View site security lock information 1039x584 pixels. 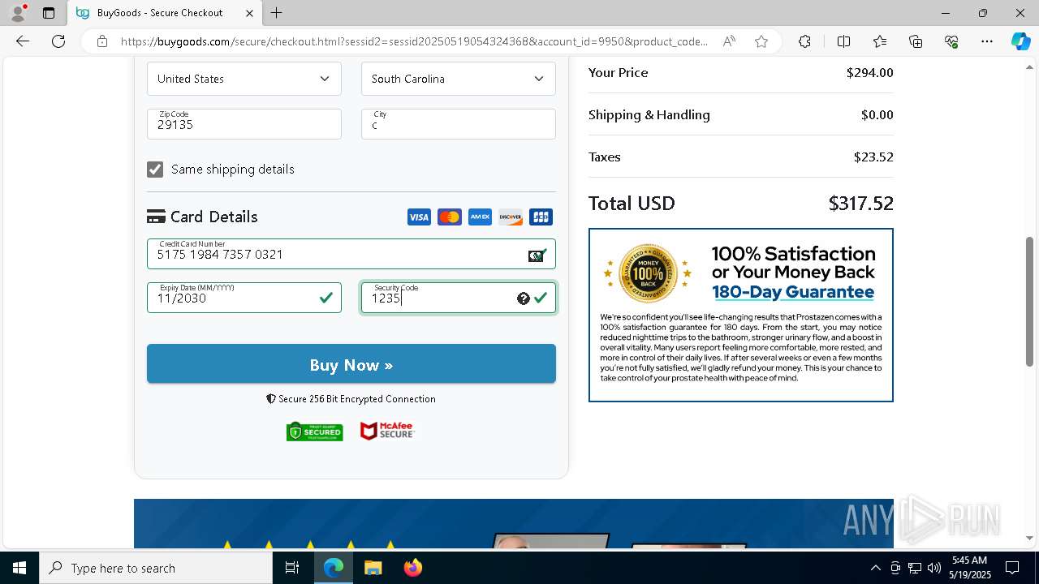tap(102, 41)
